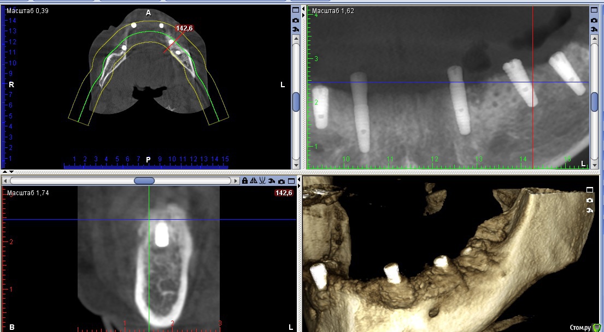Capture 3D view with camera icon
This screenshot has height=332, width=604.
tap(590, 200)
